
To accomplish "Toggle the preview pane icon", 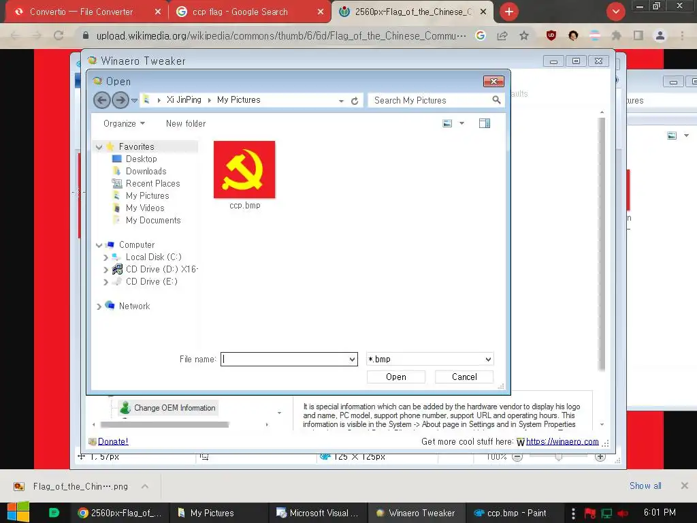I will click(x=485, y=123).
